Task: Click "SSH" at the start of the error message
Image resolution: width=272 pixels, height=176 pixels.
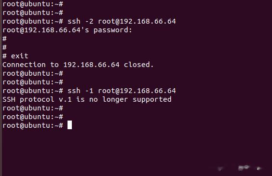Action: pyautogui.click(x=9, y=99)
